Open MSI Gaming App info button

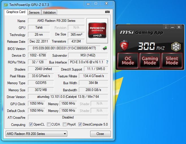[166, 27]
